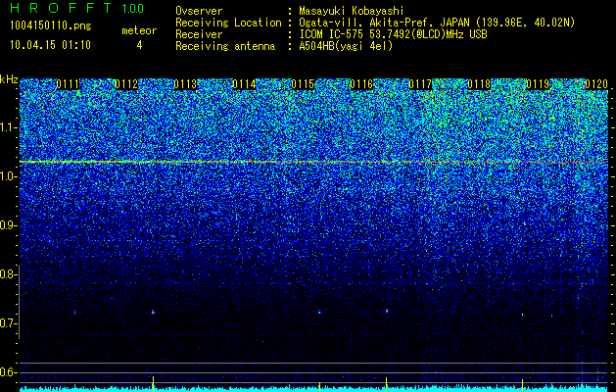Click the bright meteor echo after 0112
The height and width of the screenshot is (392, 616).
[153, 312]
